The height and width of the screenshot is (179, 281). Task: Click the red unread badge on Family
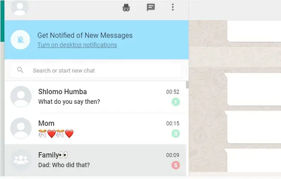click(x=175, y=165)
